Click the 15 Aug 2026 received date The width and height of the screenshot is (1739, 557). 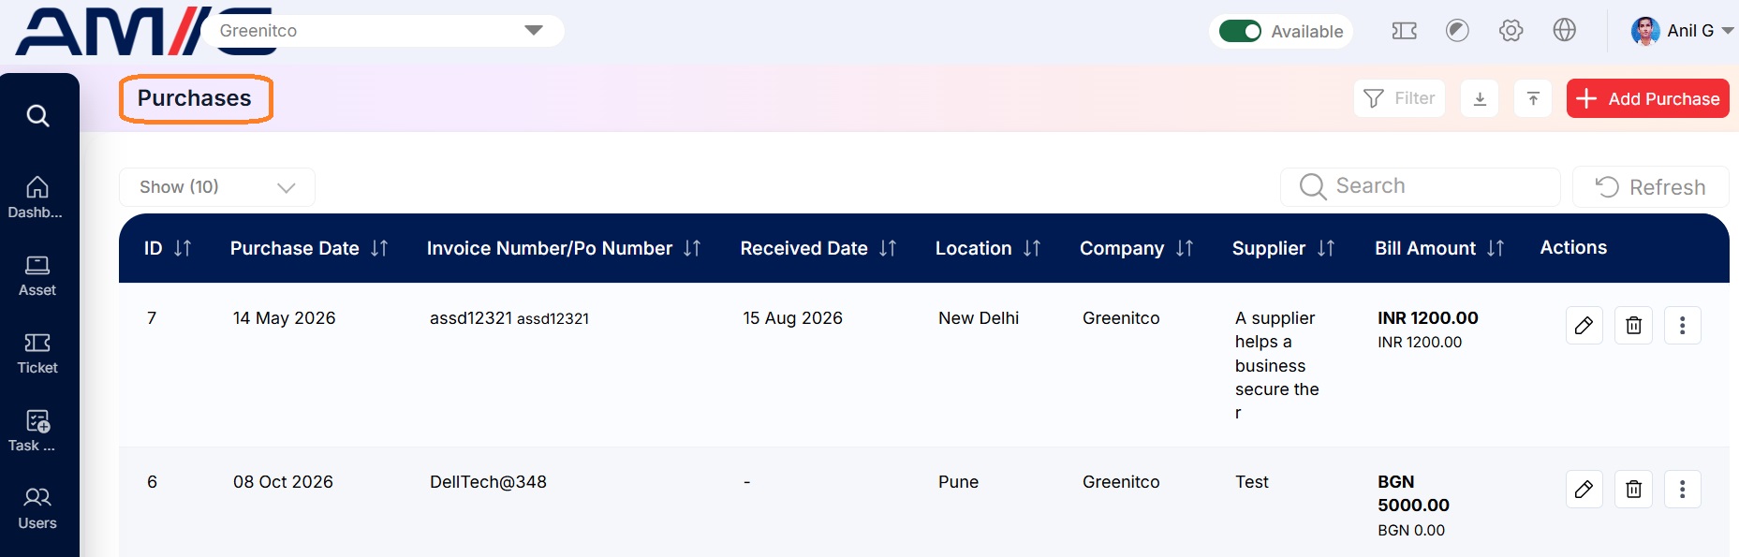tap(792, 318)
